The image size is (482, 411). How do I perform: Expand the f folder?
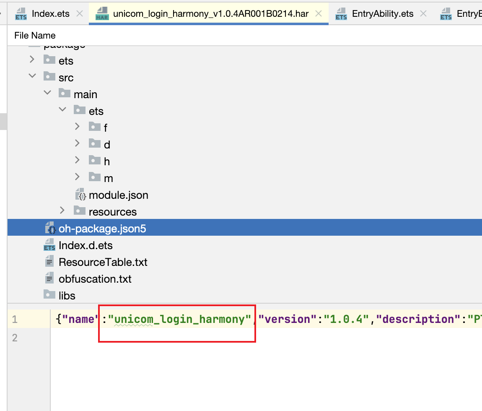(x=78, y=126)
